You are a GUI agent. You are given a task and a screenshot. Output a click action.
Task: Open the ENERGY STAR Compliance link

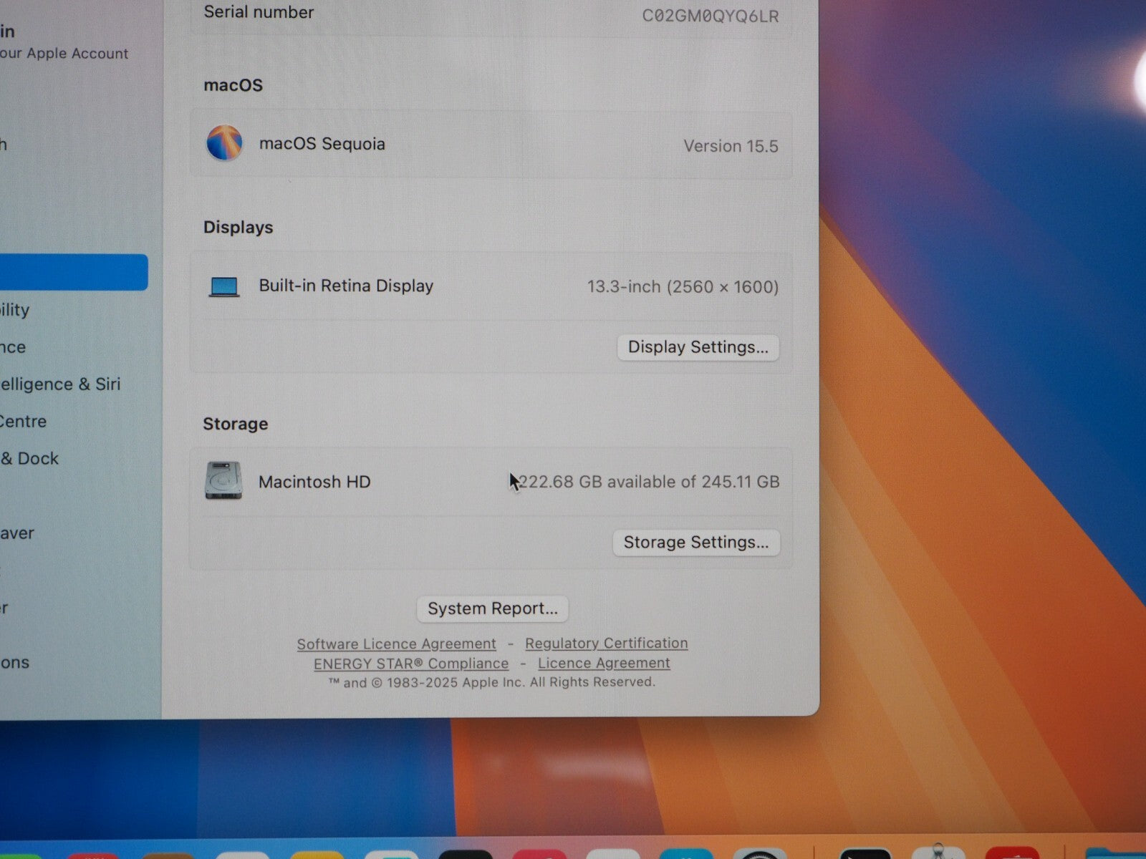pyautogui.click(x=411, y=664)
